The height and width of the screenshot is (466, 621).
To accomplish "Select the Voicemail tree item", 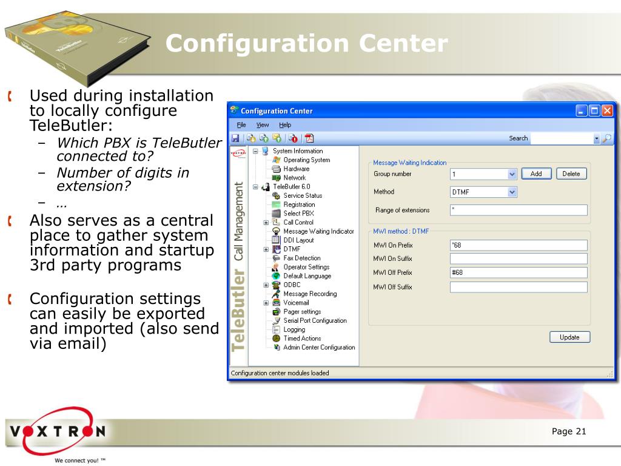I will pos(296,303).
